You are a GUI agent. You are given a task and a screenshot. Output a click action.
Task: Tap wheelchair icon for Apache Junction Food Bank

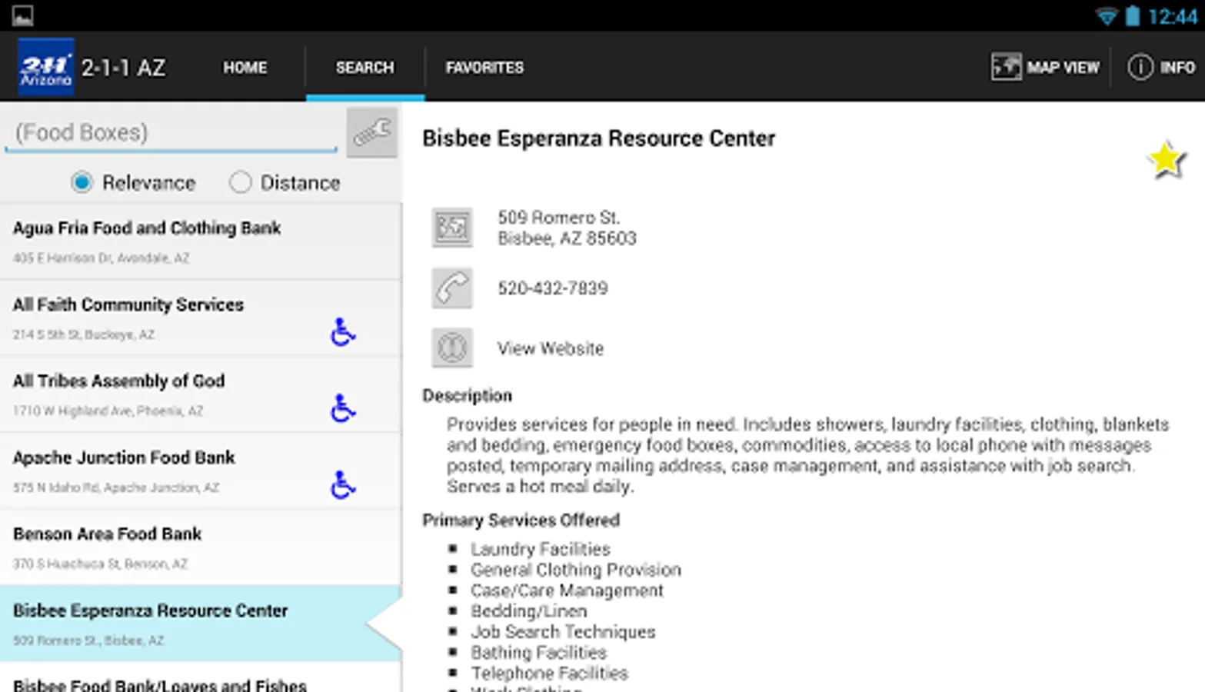click(343, 484)
